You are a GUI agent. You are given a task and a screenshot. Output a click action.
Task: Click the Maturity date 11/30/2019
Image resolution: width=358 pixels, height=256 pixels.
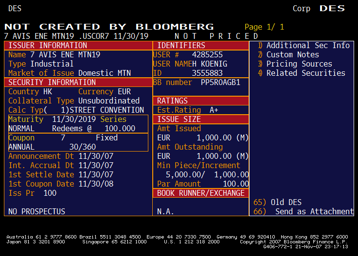74,119
